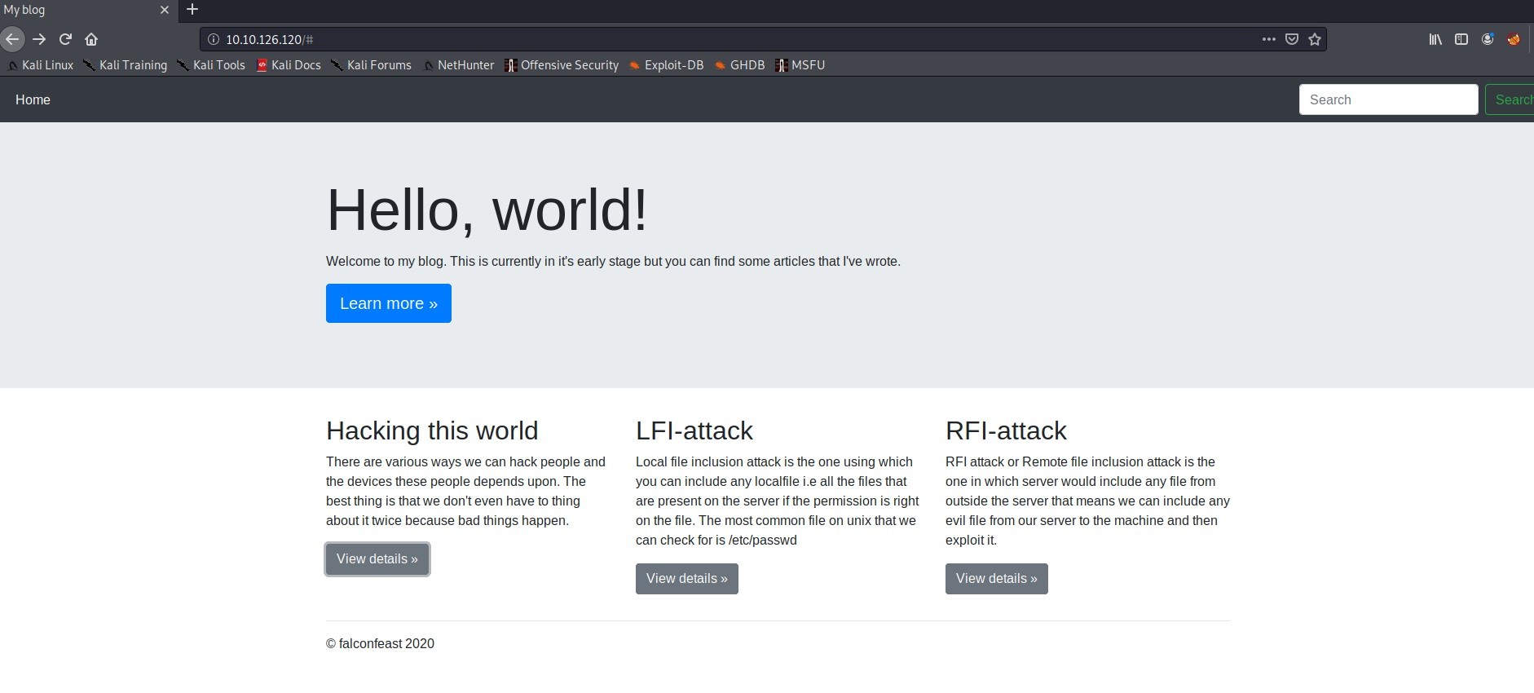Viewport: 1534px width, 693px height.
Task: Close the My blog tab
Action: point(165,10)
